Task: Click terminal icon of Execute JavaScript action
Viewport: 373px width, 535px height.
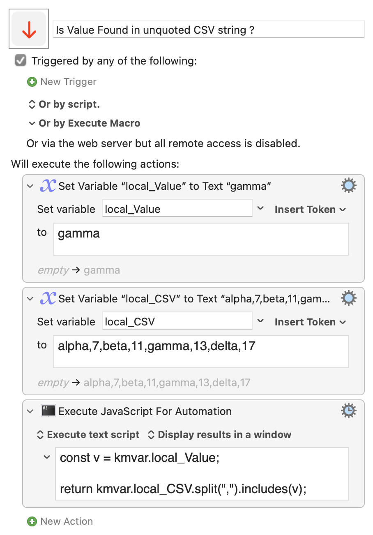Action: 48,411
